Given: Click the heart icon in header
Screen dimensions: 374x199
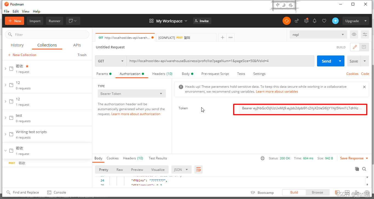Looking at the screenshot, I should pos(324,21).
